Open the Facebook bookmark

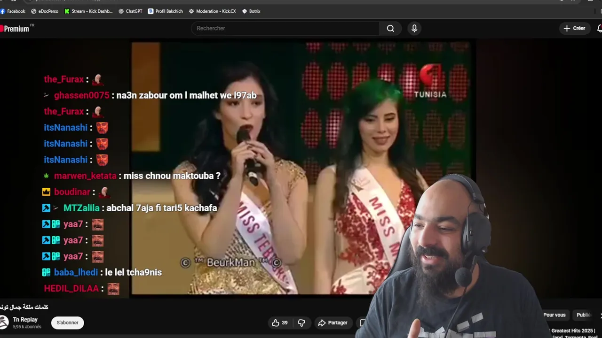[13, 11]
